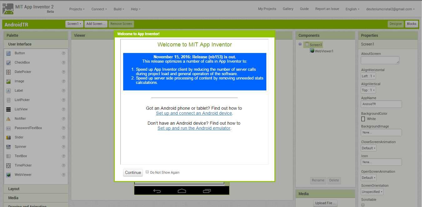This screenshot has height=207, width=422.
Task: Click the AboutScreen text area
Action: [x=380, y=60]
